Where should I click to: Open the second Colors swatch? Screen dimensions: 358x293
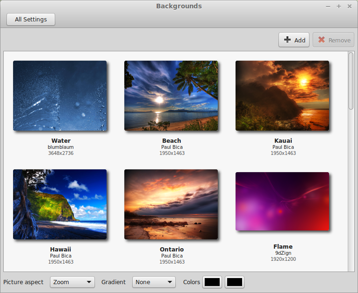(x=235, y=282)
